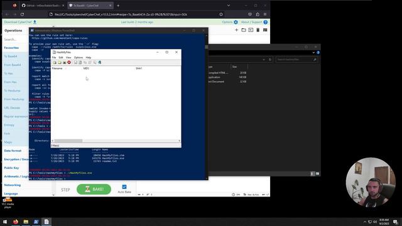This screenshot has width=402, height=226.
Task: Select From Hex operation in Favourites
Action: tap(11, 82)
